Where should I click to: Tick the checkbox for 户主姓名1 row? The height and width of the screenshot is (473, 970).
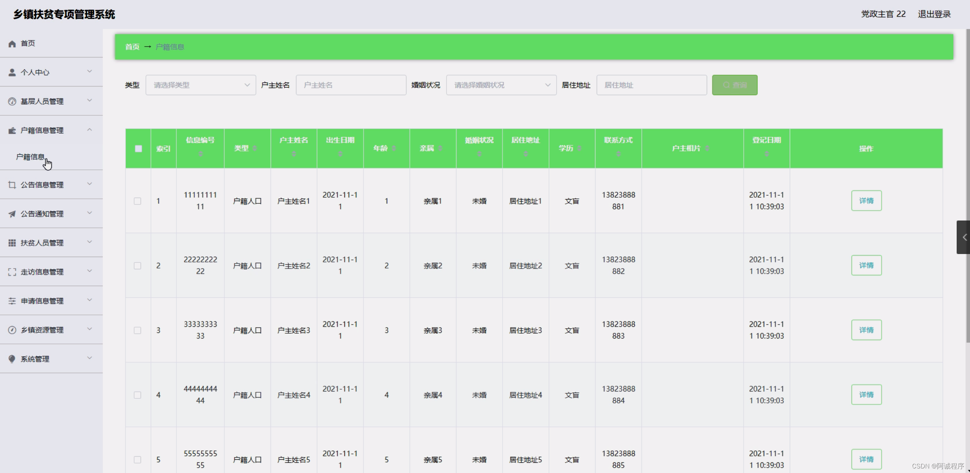coord(138,201)
